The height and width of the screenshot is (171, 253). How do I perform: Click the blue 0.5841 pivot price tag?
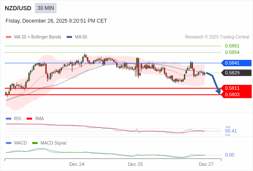coord(236,63)
